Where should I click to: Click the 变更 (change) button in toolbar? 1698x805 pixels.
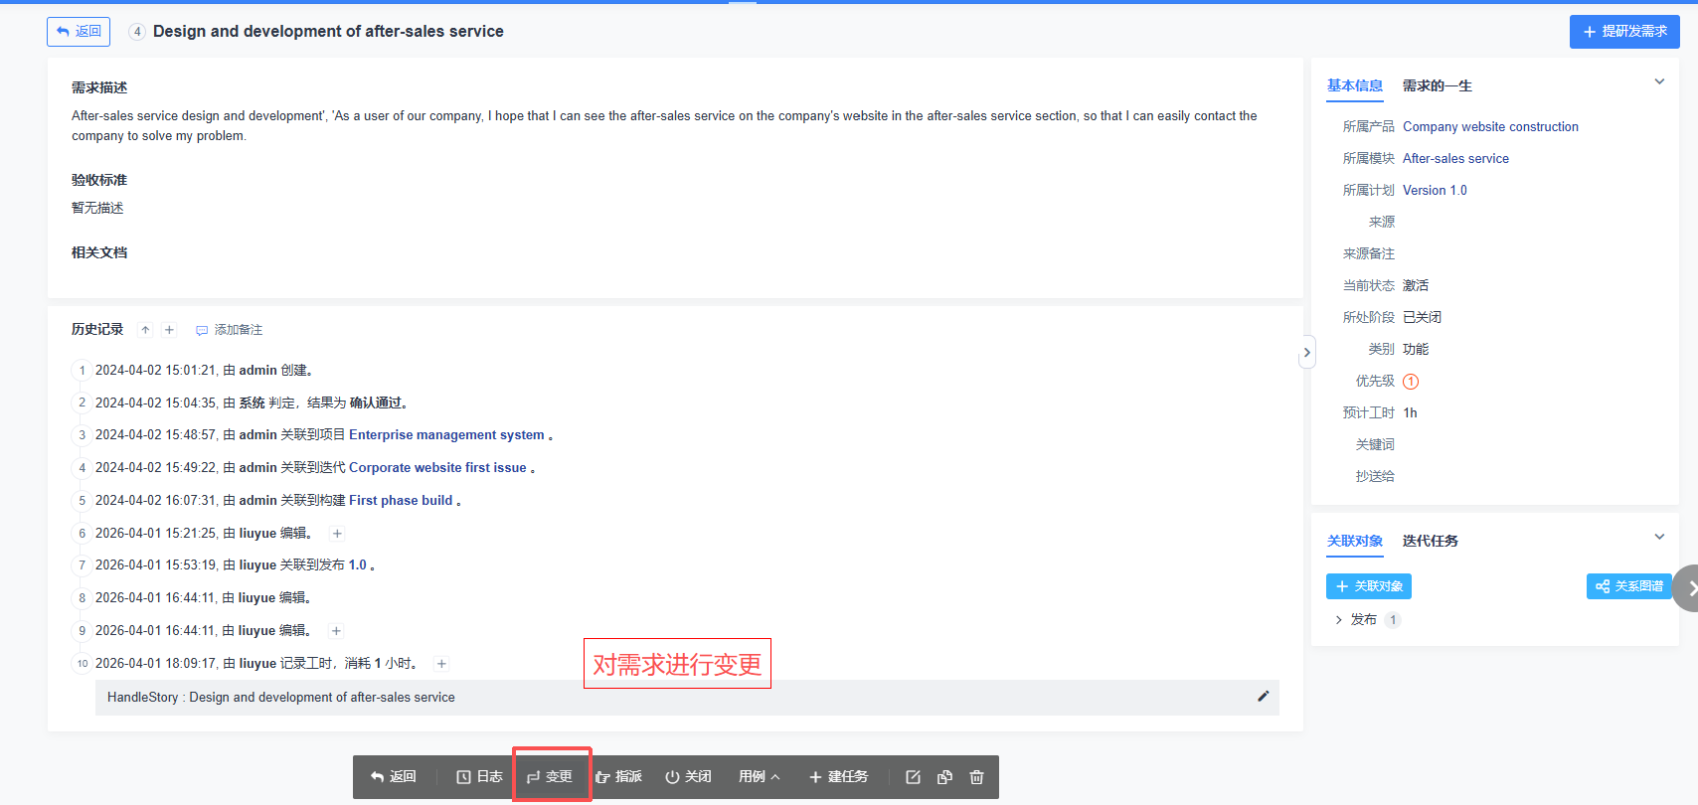550,777
